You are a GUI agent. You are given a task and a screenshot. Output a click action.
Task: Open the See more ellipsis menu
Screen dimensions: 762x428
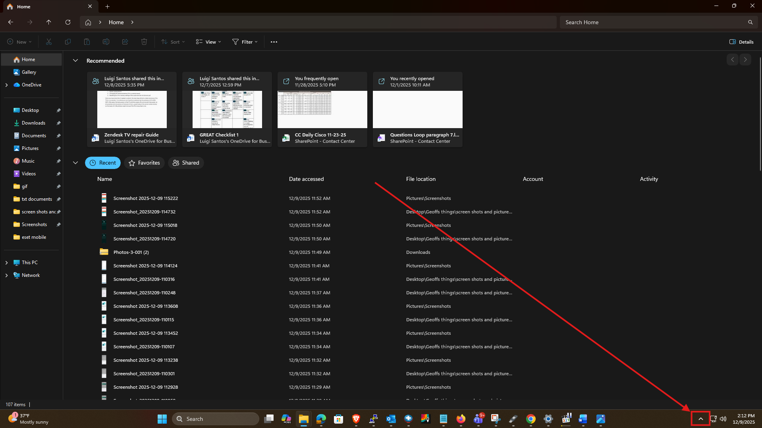274,42
